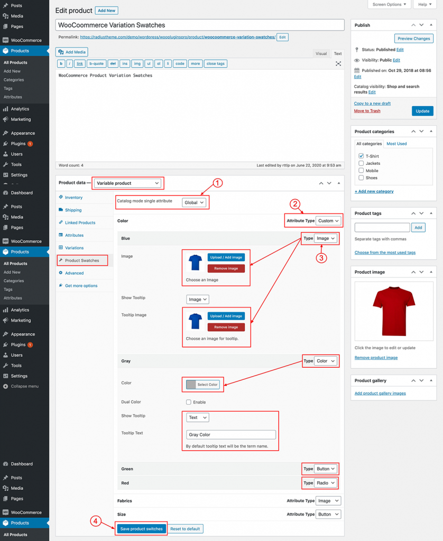
Task: Click the Add Media icon button
Action: 72,52
